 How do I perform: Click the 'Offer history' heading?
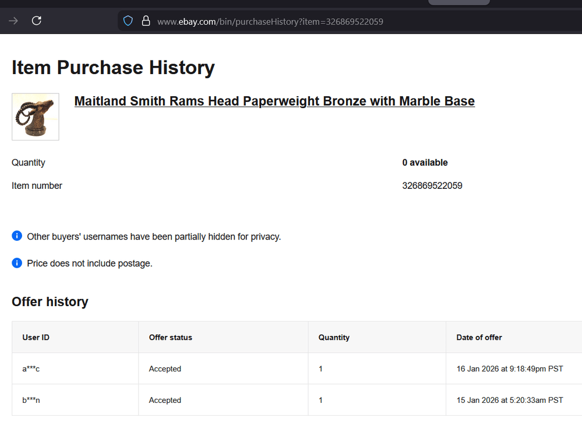pyautogui.click(x=50, y=301)
